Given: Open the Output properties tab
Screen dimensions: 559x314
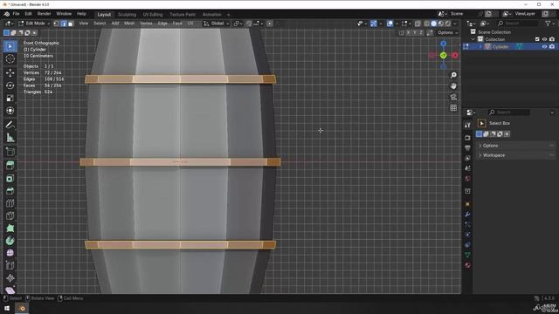Looking at the screenshot, I should coord(468,147).
